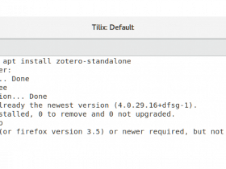Click the word remove in the summary line
Screen dimensions: 226x169
(x=73, y=114)
